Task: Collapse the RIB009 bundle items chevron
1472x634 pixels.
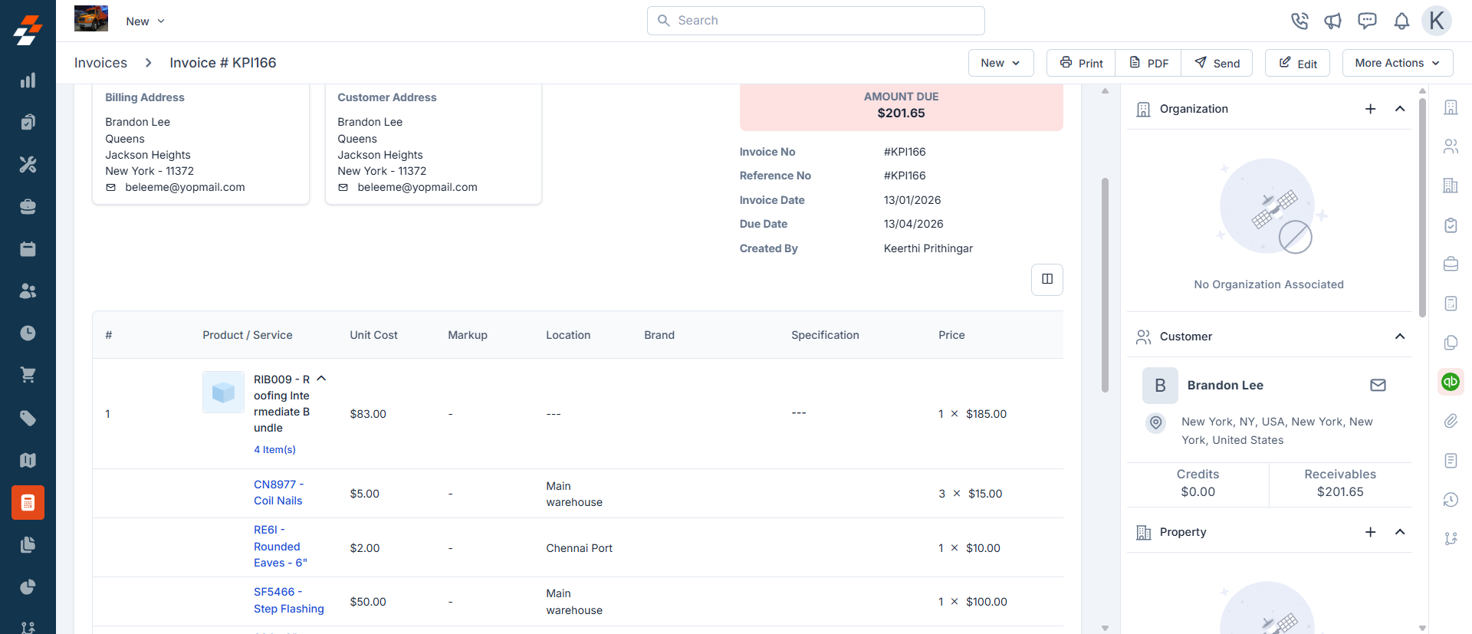Action: coord(322,379)
